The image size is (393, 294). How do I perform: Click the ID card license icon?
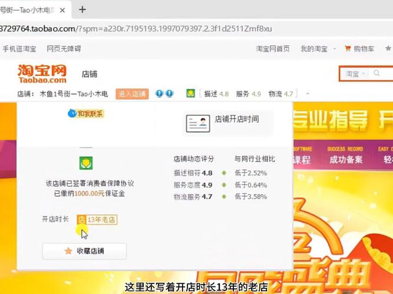198,123
